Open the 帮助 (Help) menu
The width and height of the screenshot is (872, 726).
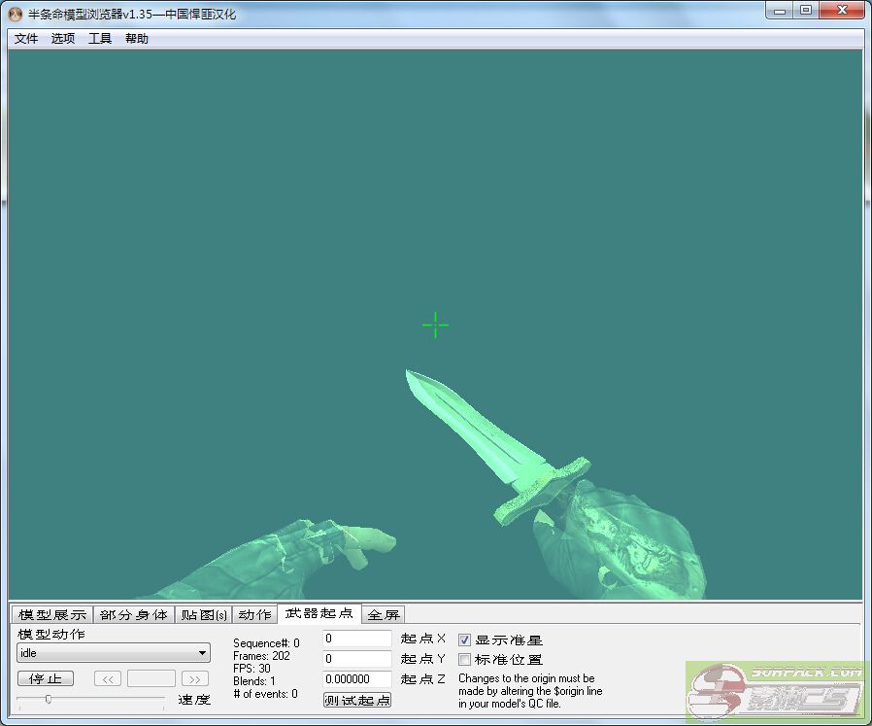coord(137,39)
